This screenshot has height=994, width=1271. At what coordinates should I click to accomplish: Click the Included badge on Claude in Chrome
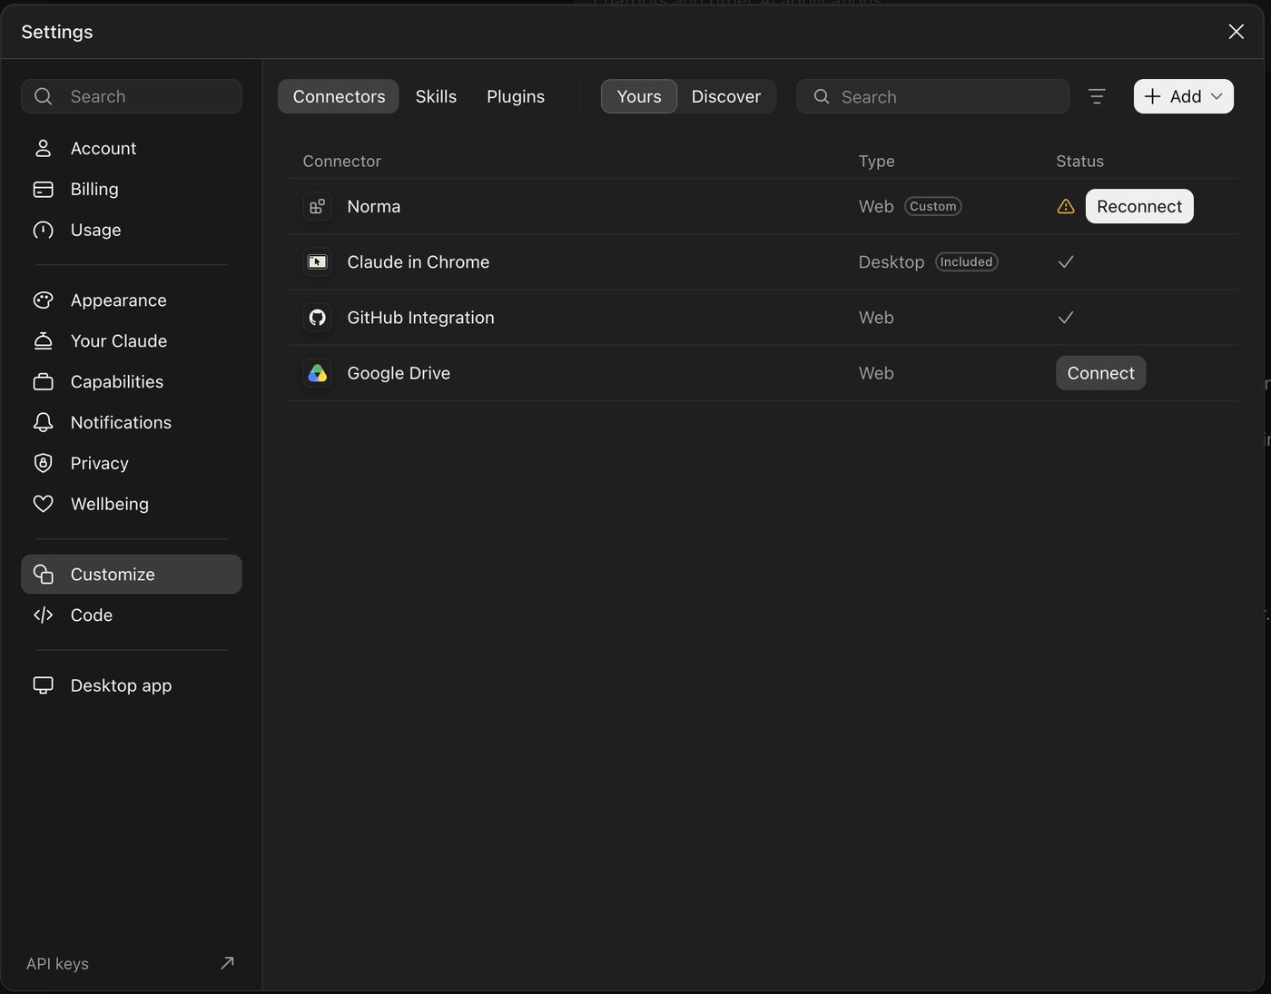point(966,262)
